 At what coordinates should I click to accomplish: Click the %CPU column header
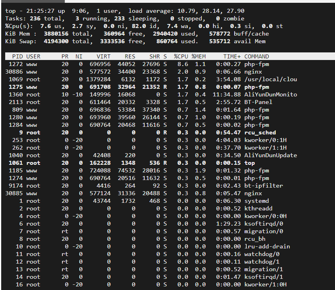tap(181, 56)
